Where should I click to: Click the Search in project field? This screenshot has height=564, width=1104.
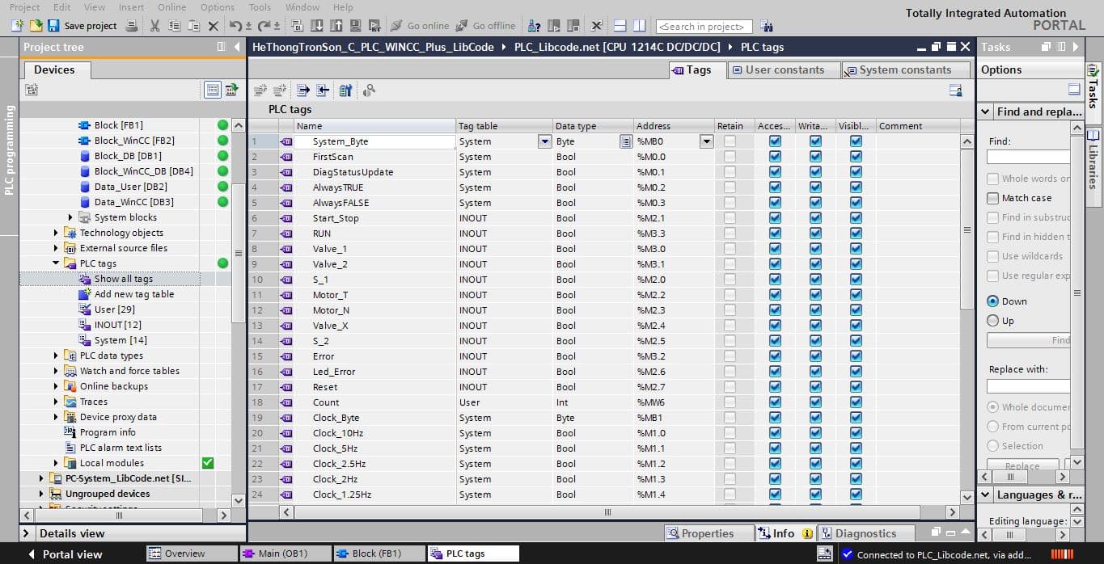coord(704,27)
